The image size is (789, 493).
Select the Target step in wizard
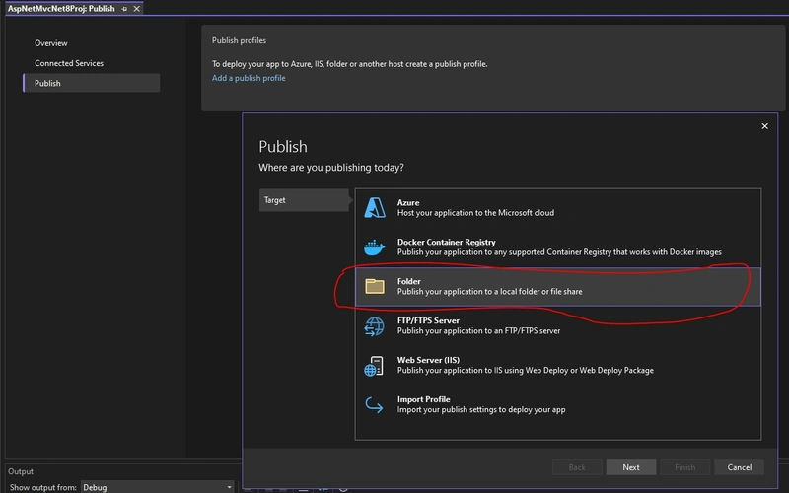point(304,200)
